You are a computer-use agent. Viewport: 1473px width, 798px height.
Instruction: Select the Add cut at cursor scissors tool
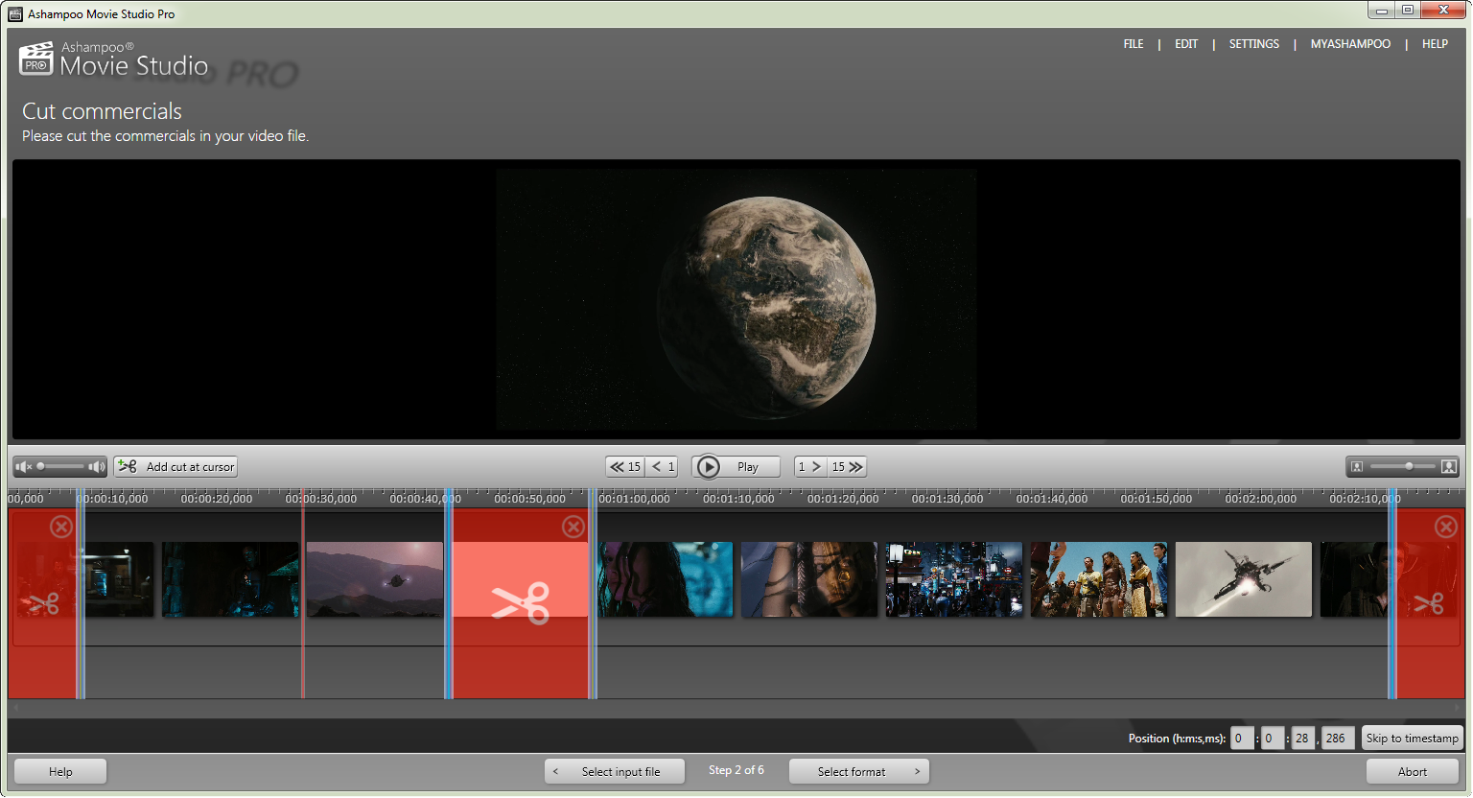pyautogui.click(x=175, y=466)
